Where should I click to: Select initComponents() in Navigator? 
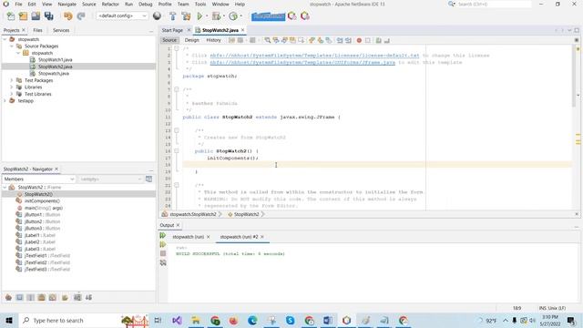pos(42,201)
